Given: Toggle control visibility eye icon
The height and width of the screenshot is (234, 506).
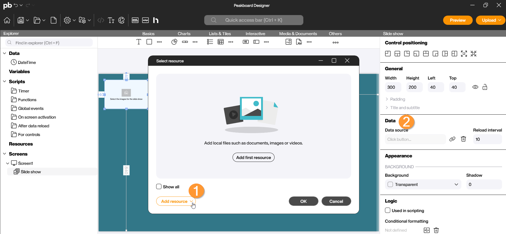Looking at the screenshot, I should click(x=475, y=87).
